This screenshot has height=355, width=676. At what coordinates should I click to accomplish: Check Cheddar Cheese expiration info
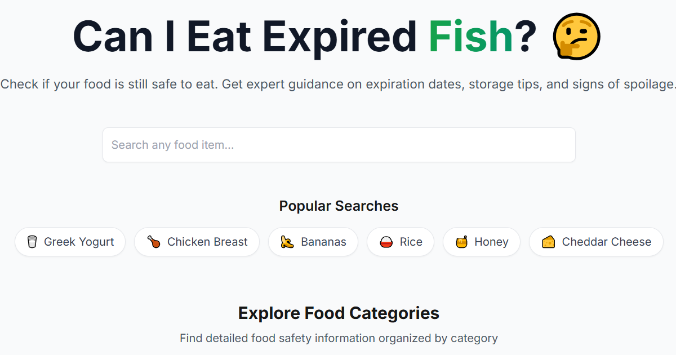click(x=596, y=241)
